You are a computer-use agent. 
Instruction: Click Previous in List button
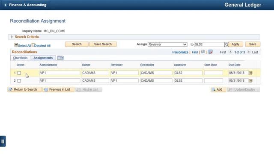(59, 89)
